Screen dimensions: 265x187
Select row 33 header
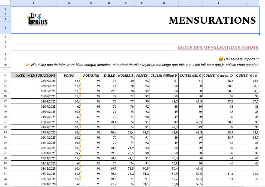(x=5, y=184)
